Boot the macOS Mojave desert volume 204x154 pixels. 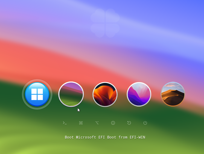[173, 94]
